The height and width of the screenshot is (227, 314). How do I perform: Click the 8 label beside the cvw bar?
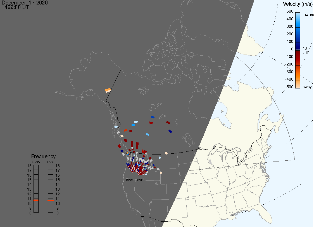pos(30,213)
